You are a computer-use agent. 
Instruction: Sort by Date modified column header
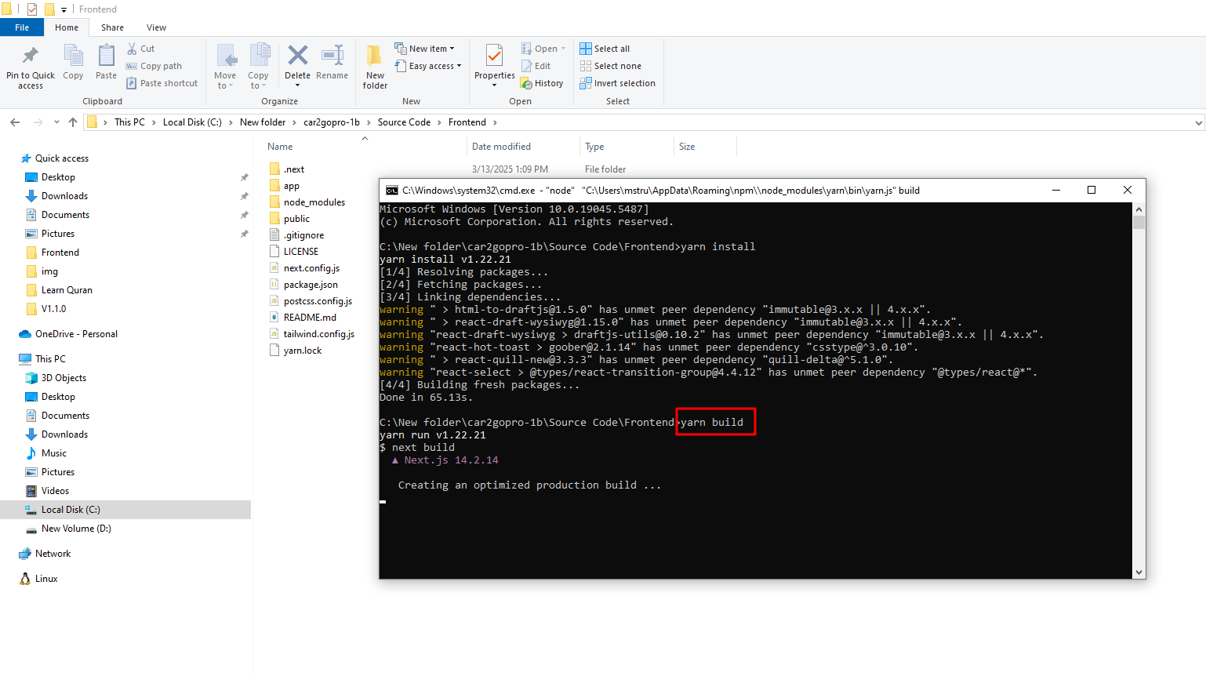coord(501,147)
